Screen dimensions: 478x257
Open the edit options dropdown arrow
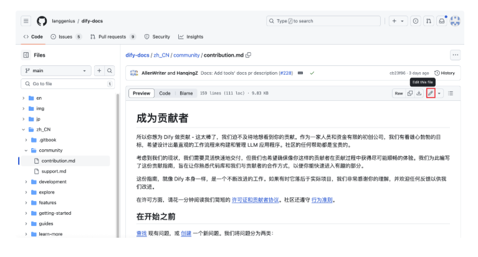[x=439, y=93]
